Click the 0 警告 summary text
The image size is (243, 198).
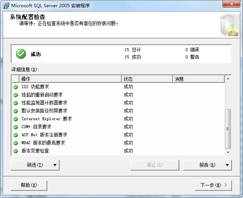[x=192, y=57]
